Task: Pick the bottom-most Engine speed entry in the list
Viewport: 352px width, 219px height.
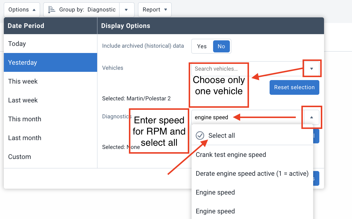Action: point(252,211)
